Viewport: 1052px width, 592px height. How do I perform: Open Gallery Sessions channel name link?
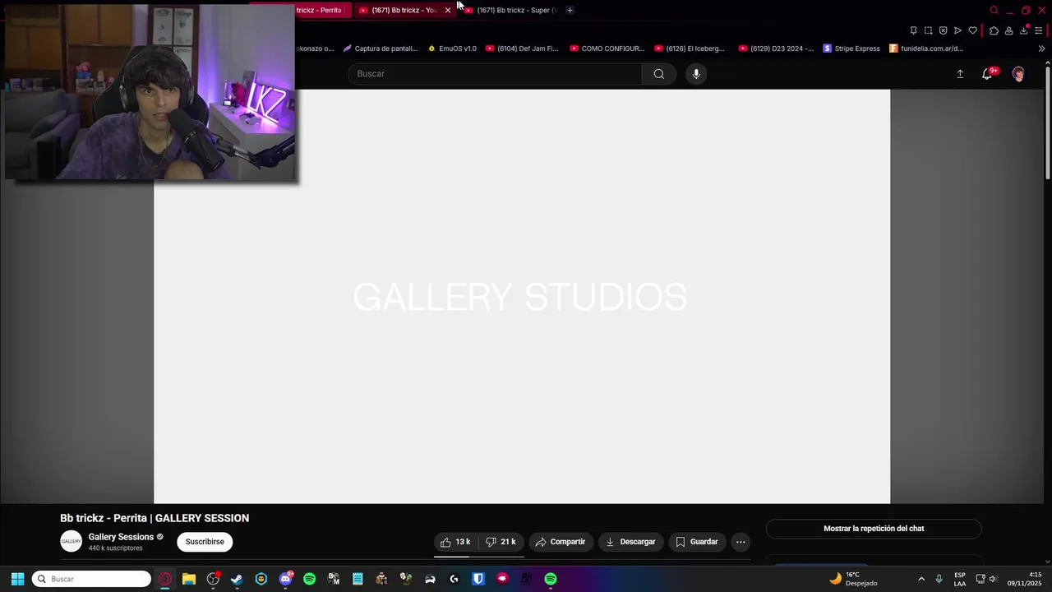point(121,537)
